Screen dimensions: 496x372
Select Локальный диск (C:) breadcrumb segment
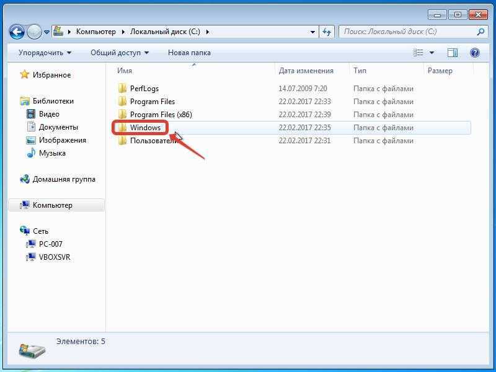point(165,32)
